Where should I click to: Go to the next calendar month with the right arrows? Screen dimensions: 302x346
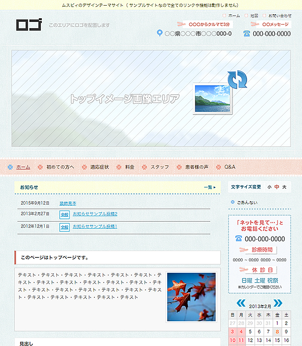(x=278, y=303)
